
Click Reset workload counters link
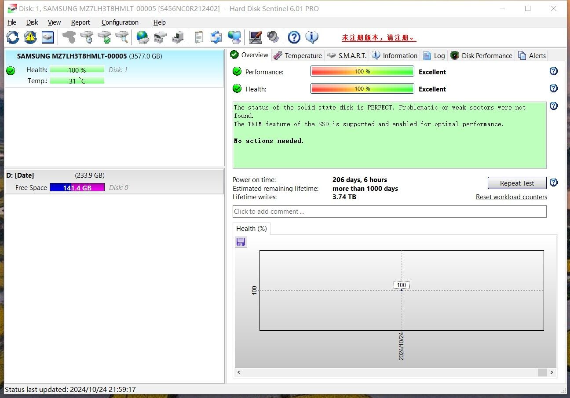pyautogui.click(x=512, y=197)
